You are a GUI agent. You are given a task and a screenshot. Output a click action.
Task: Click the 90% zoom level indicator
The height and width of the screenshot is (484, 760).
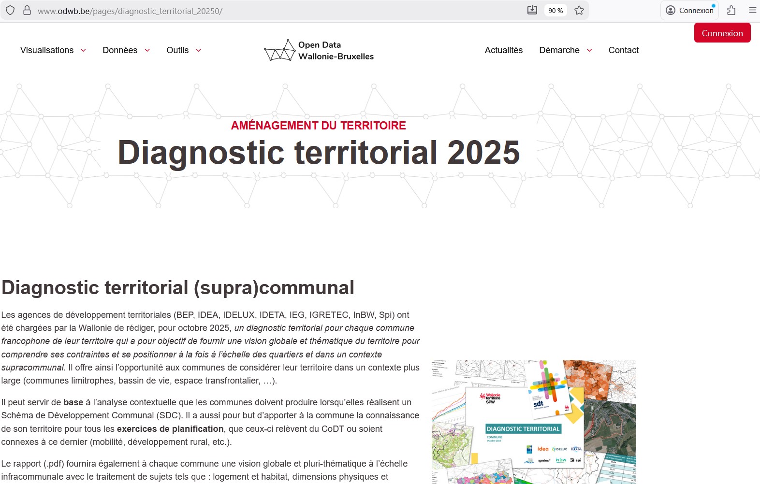coord(555,11)
